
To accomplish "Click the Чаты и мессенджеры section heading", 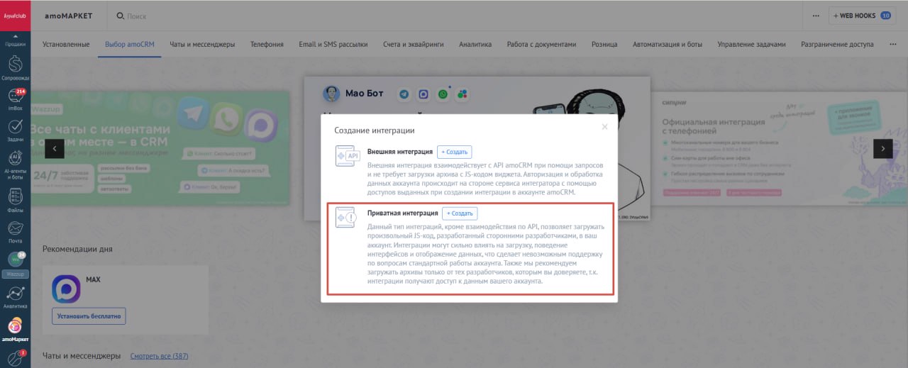I will tap(82, 356).
